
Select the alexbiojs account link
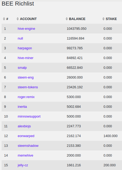(x=24, y=126)
